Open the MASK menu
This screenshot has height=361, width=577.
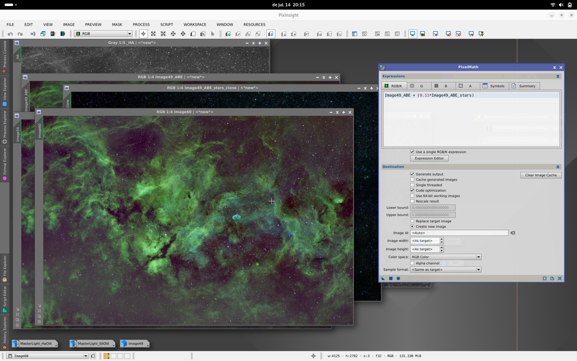[117, 25]
